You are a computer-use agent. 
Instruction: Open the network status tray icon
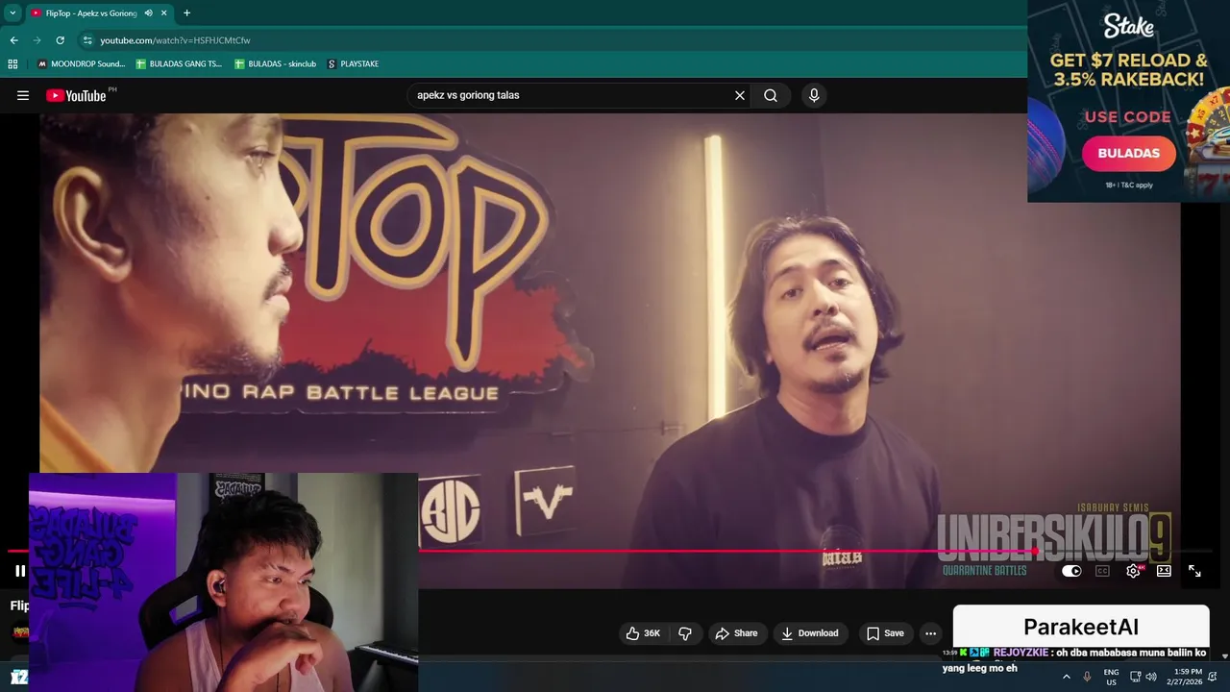coord(1135,677)
